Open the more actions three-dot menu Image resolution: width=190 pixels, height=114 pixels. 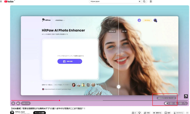point(187,113)
